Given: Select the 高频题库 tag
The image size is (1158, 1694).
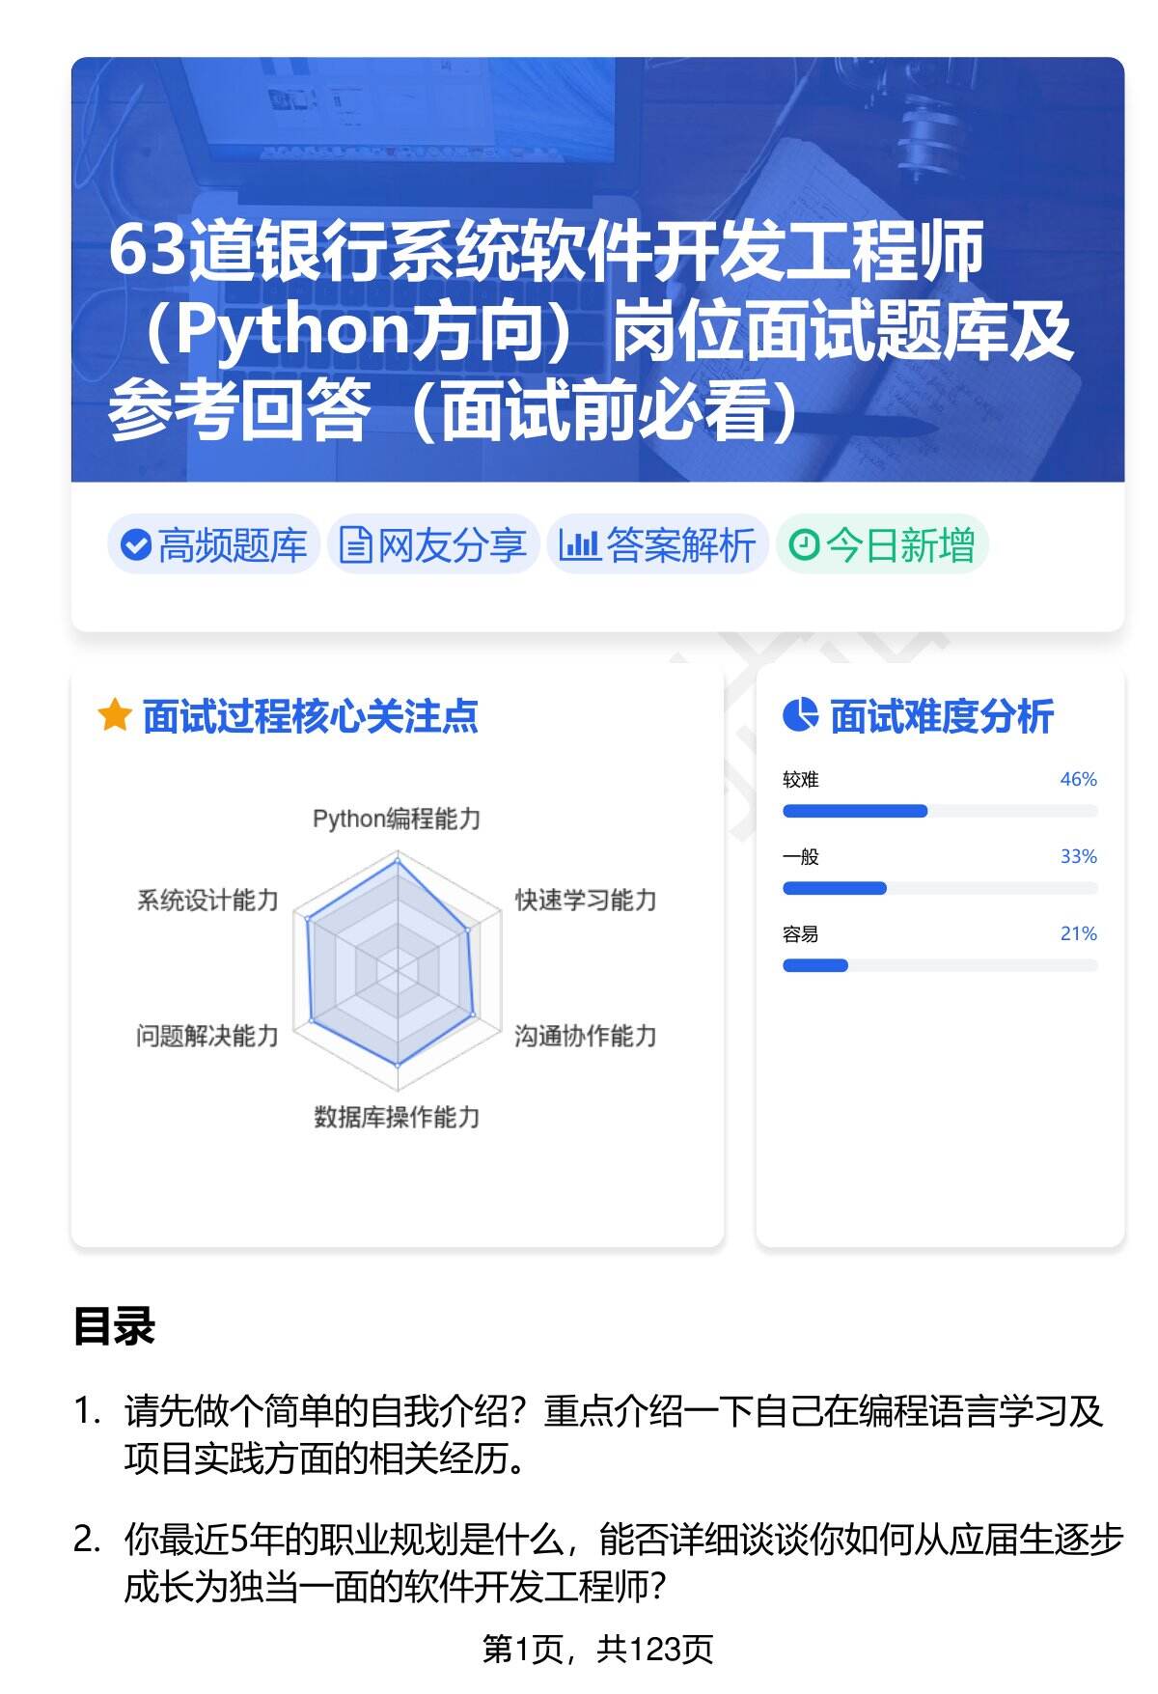Looking at the screenshot, I should pos(213,545).
